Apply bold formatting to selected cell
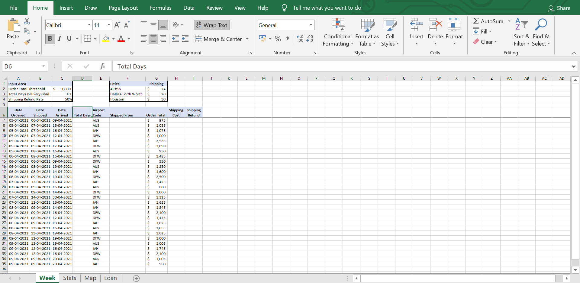580x283 pixels. tap(50, 39)
